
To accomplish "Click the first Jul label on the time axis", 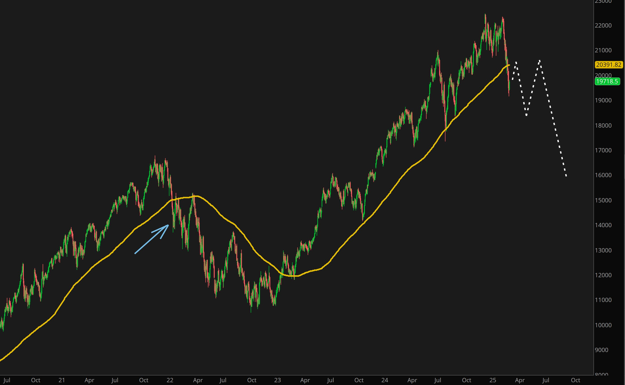I will (7, 380).
